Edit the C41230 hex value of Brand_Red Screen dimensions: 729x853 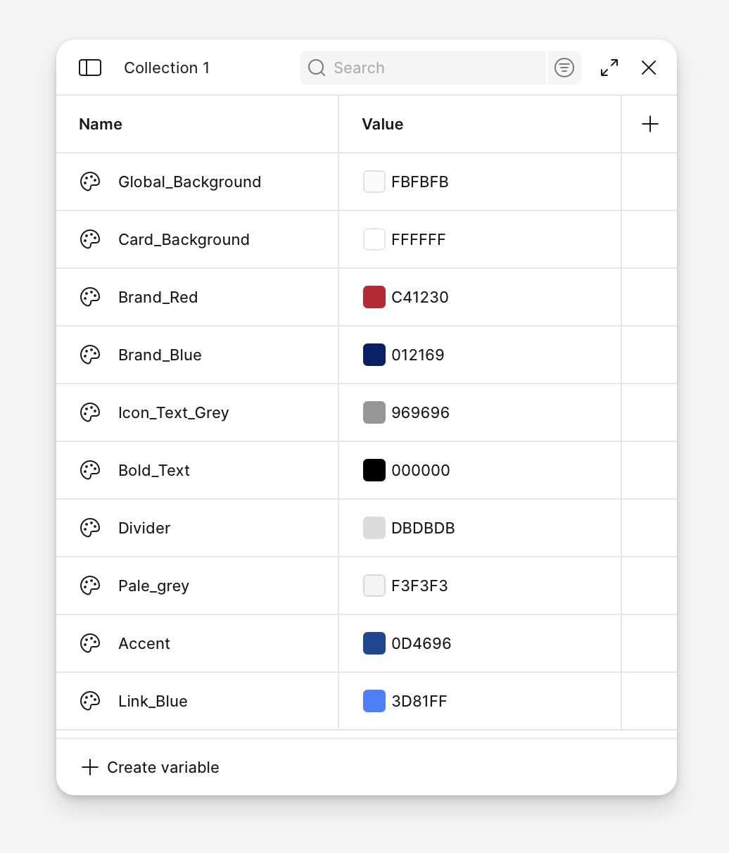[420, 297]
